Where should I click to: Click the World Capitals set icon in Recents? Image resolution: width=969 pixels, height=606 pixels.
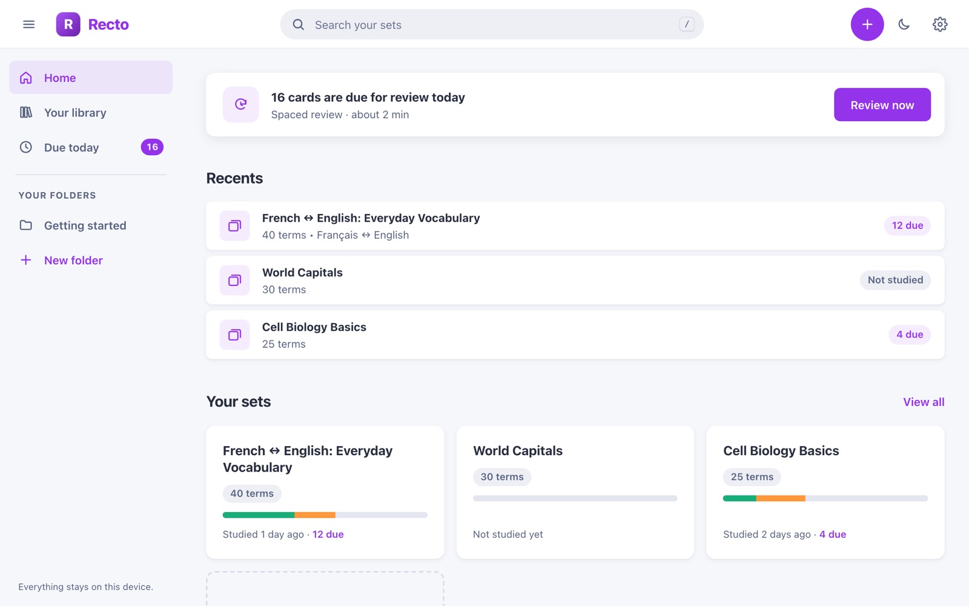point(234,280)
